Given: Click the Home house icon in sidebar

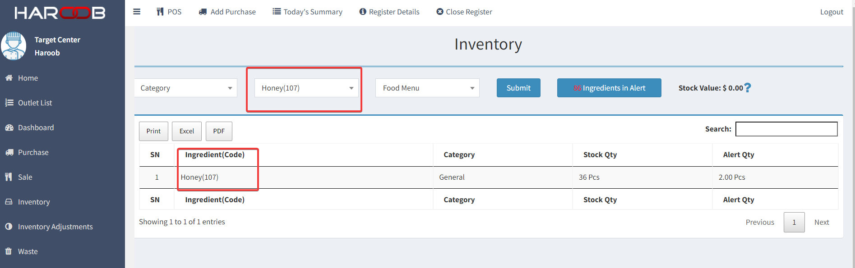Looking at the screenshot, I should tap(9, 78).
